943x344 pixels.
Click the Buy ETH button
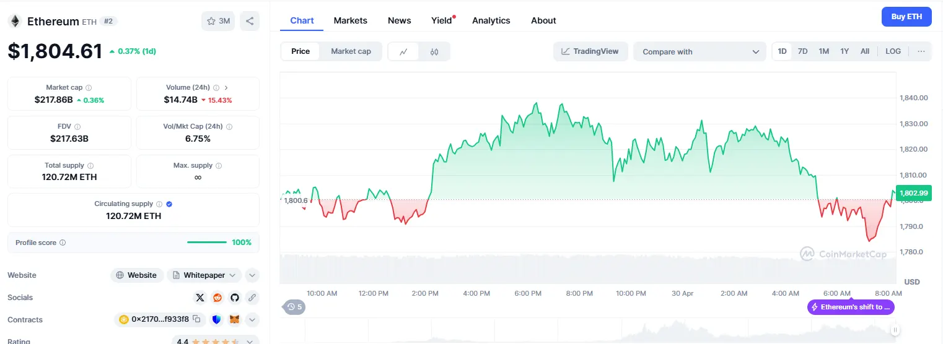click(906, 17)
